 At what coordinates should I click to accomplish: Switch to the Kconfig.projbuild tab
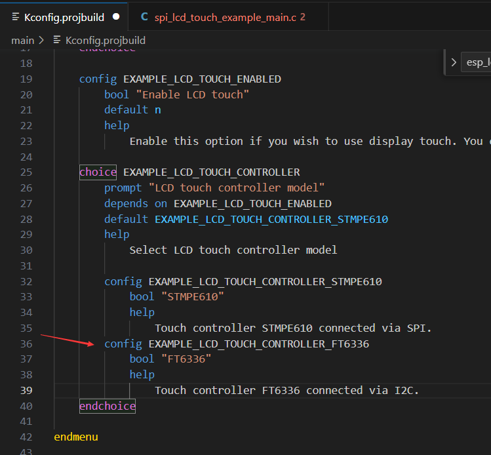64,17
